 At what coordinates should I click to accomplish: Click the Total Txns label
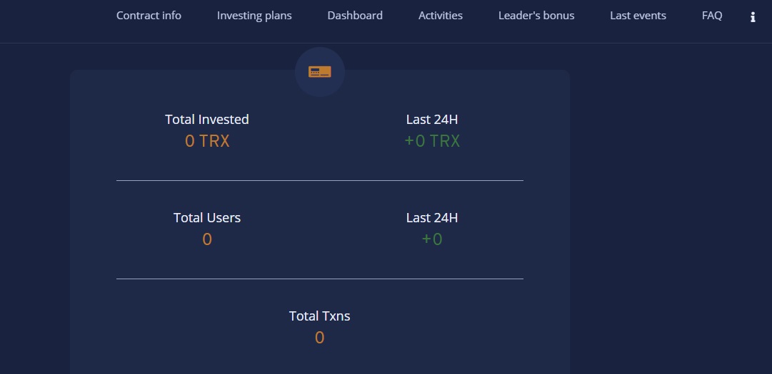click(319, 316)
